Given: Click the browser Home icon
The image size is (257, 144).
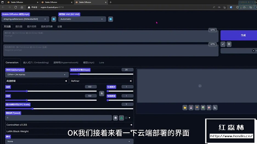Looking at the screenshot, I should 22,7.
